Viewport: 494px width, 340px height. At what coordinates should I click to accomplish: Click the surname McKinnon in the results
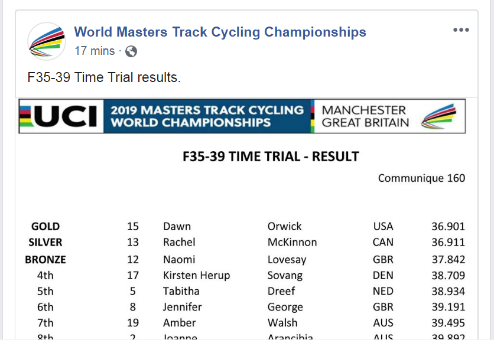(292, 243)
